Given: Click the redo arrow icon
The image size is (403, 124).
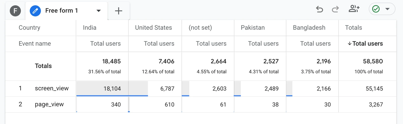Looking at the screenshot, I should (335, 10).
